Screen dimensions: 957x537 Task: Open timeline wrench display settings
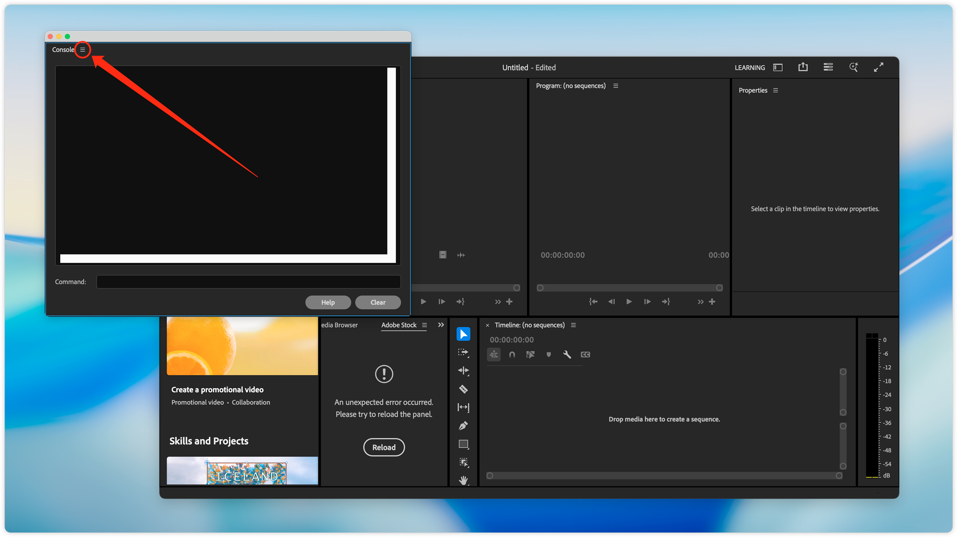567,355
